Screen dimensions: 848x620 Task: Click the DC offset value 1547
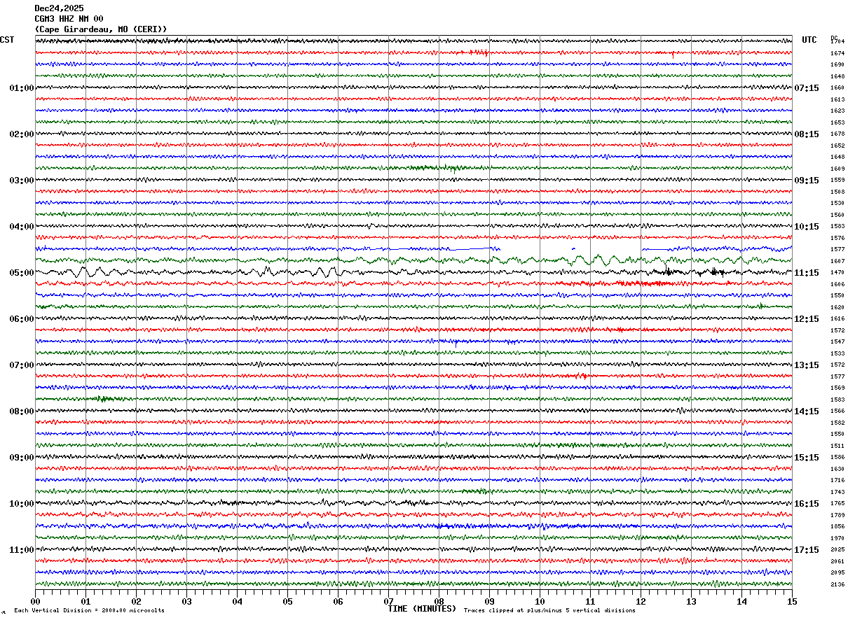coord(837,342)
